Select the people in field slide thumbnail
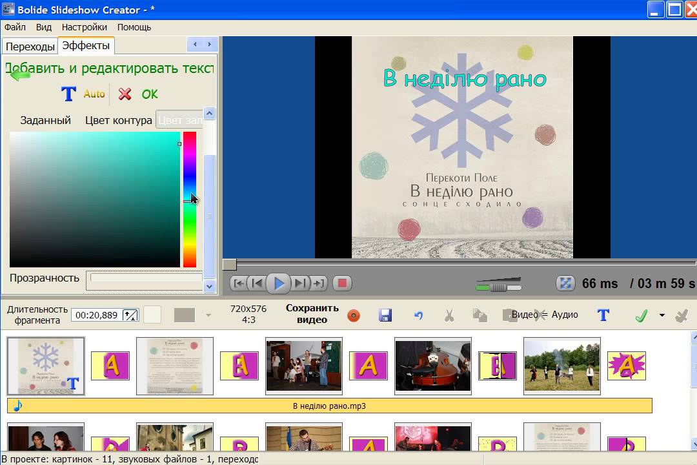This screenshot has height=465, width=697. pyautogui.click(x=562, y=366)
